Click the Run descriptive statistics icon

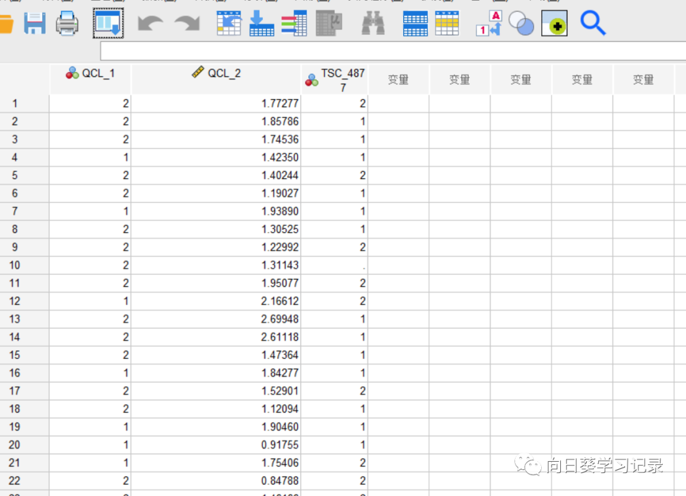point(328,23)
